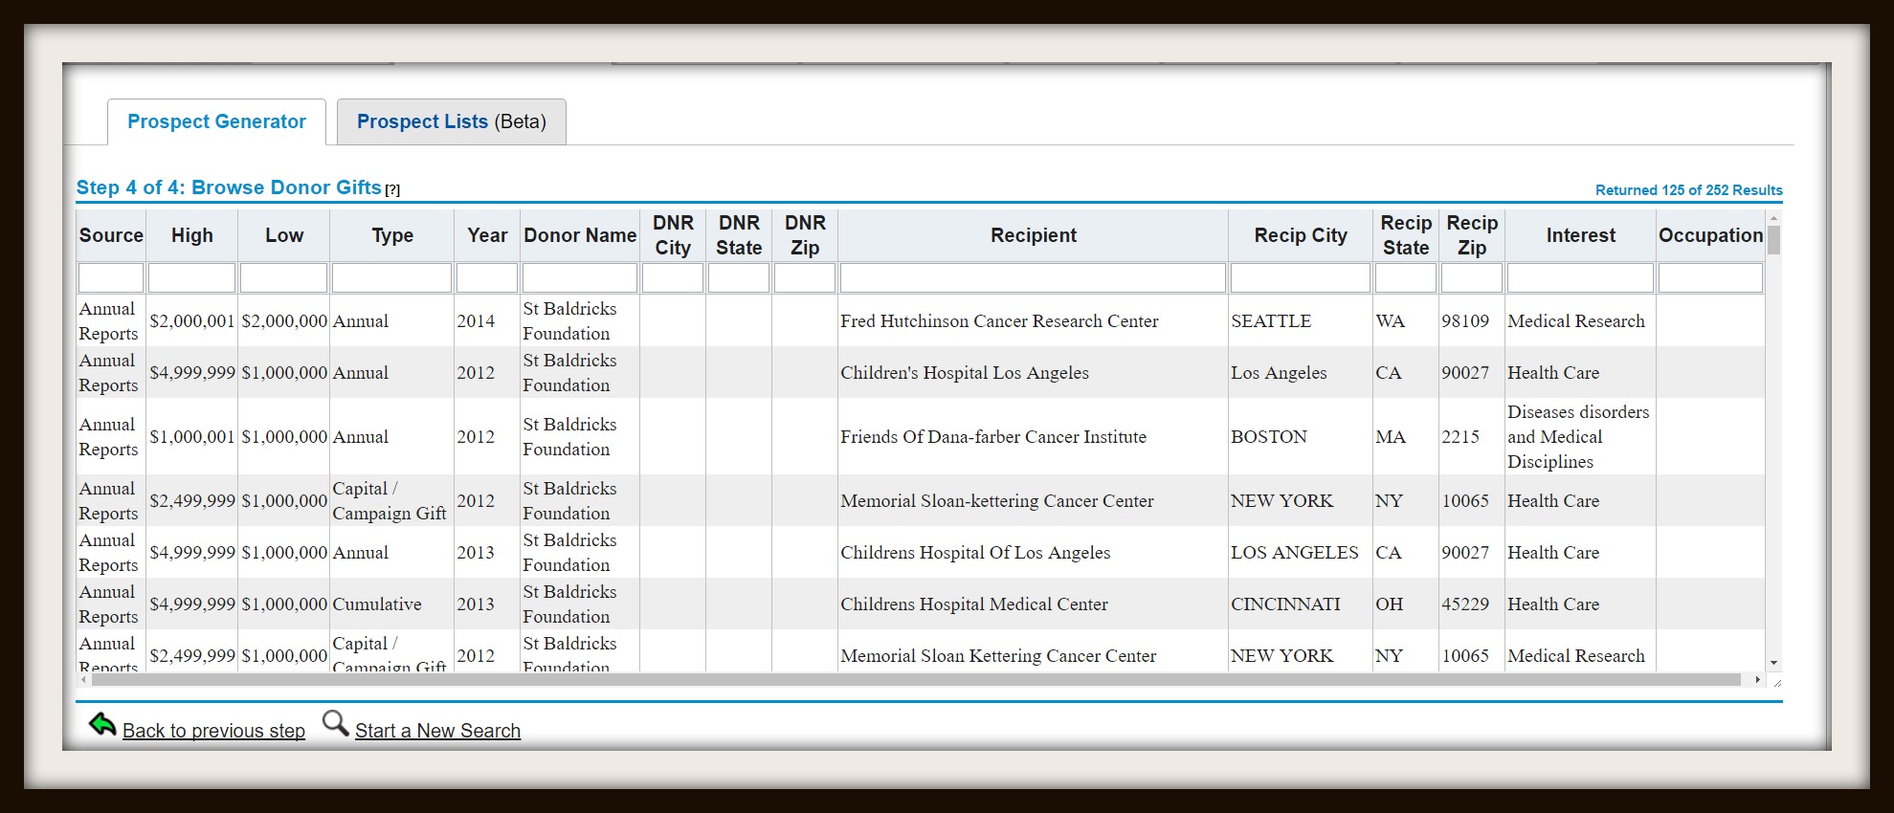Select Friends Of Dana-farber Cancer Institute cell
This screenshot has width=1894, height=813.
[1033, 437]
